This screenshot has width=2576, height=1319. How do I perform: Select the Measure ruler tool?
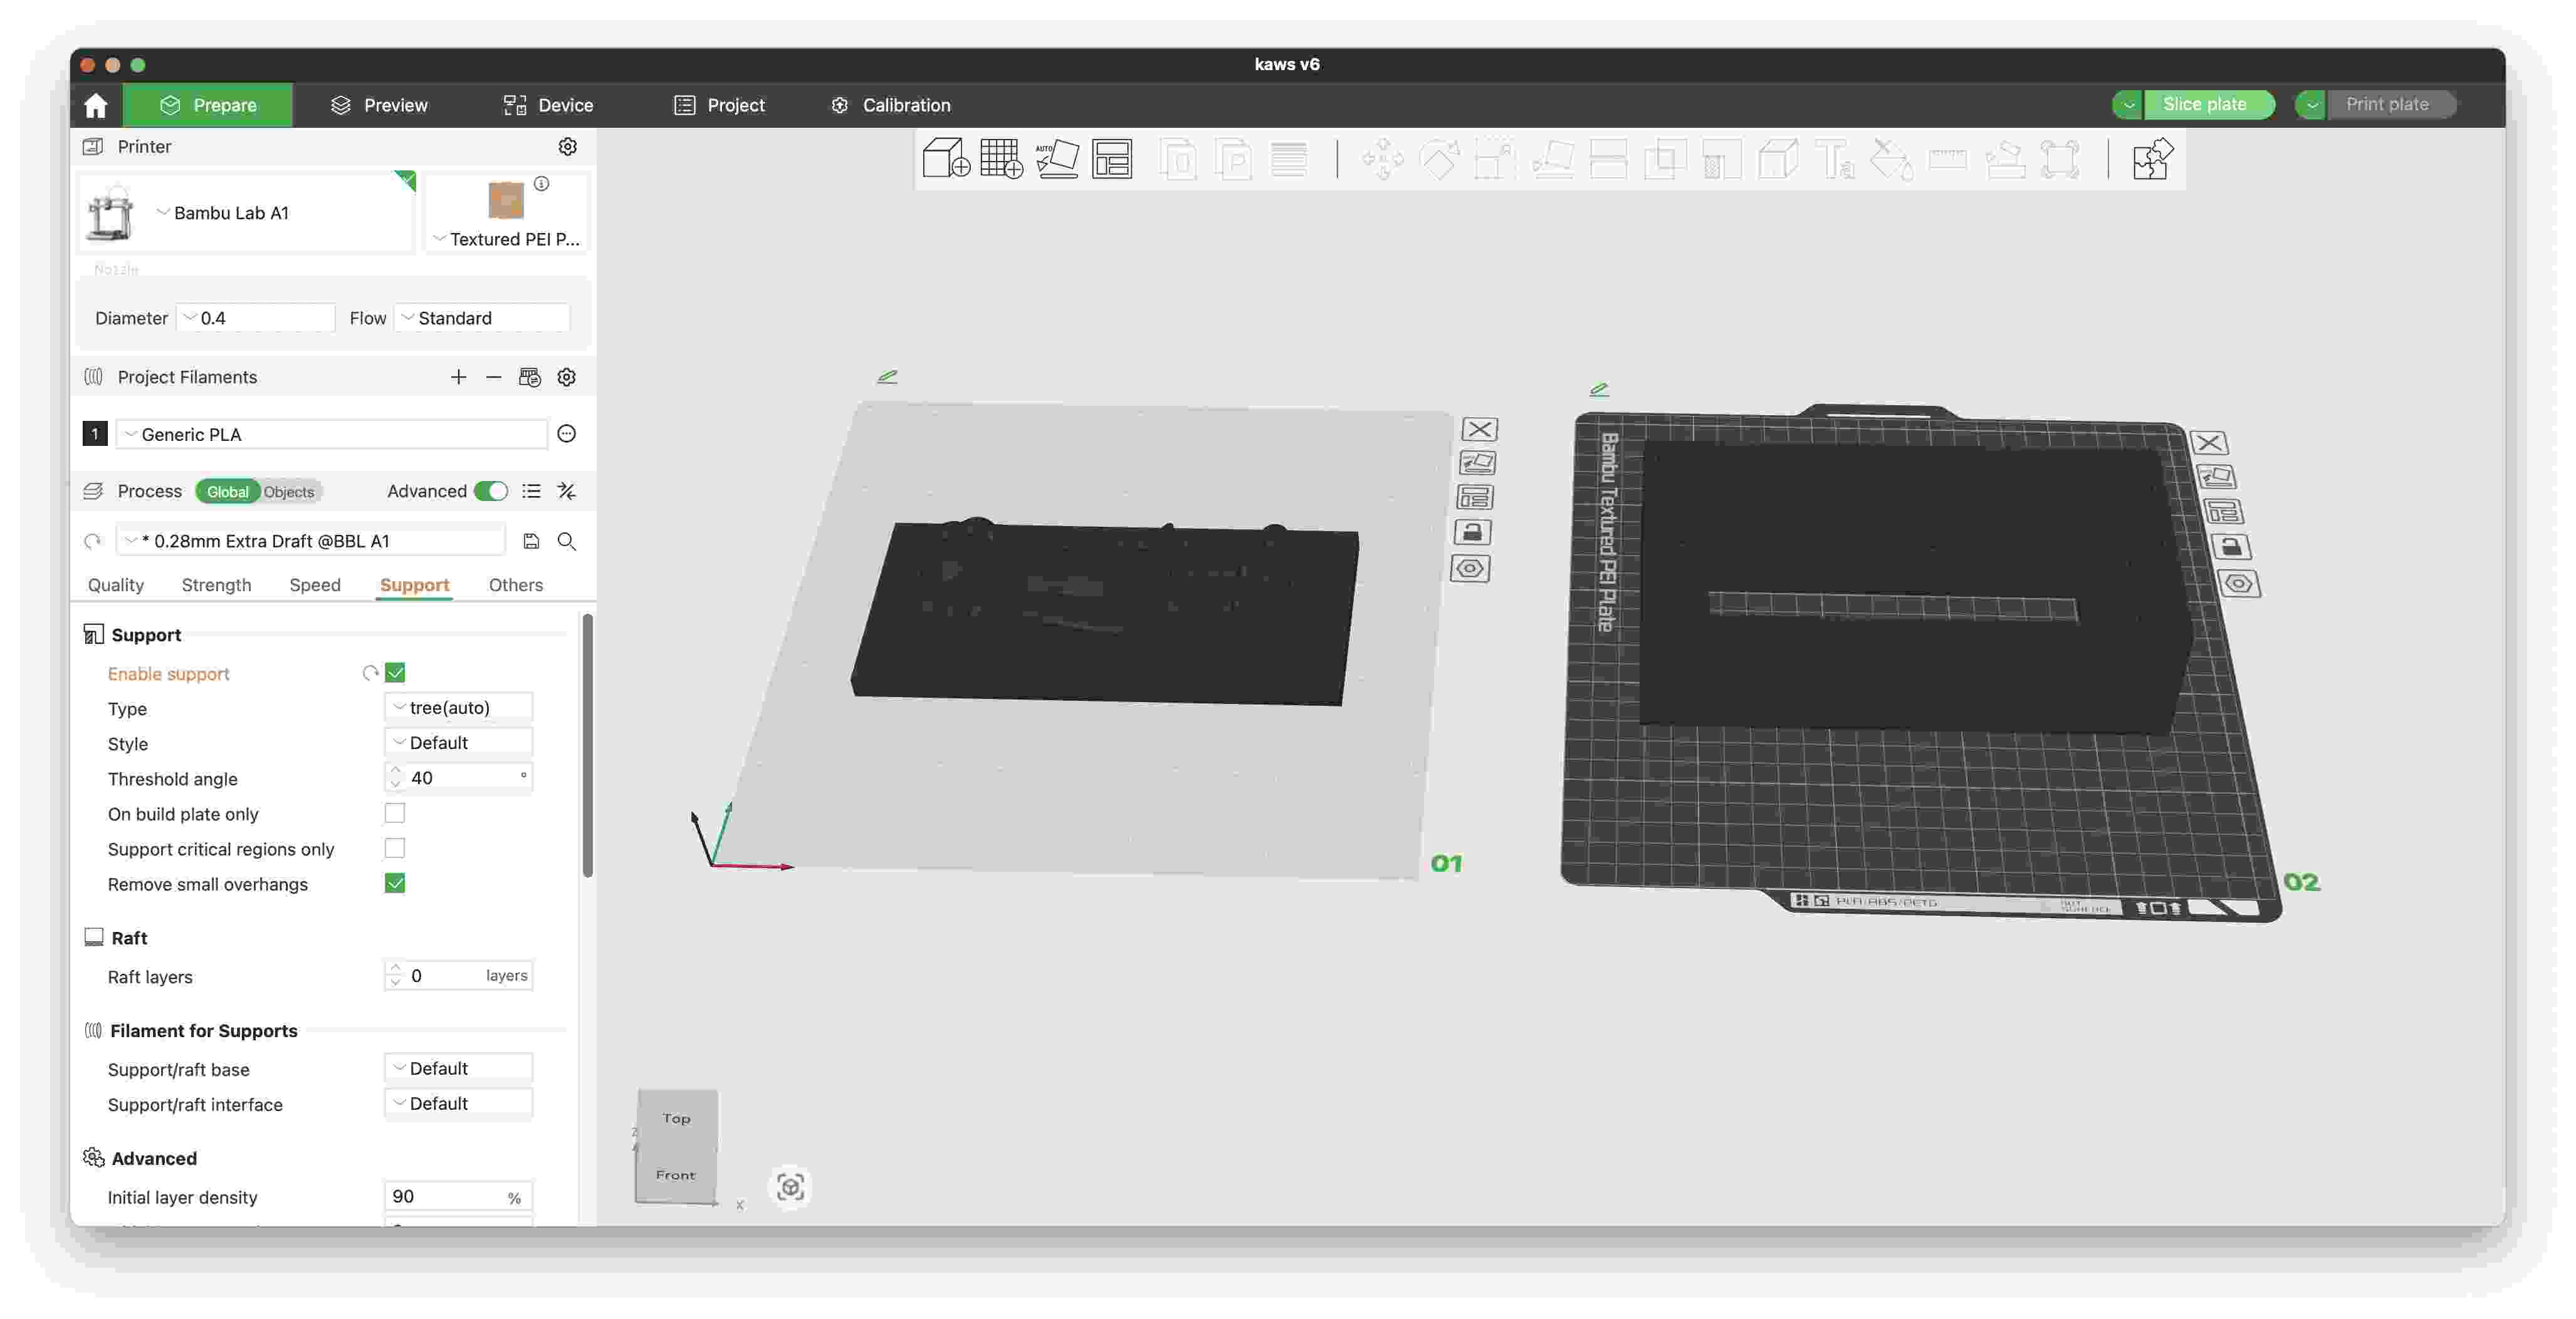click(x=1947, y=160)
